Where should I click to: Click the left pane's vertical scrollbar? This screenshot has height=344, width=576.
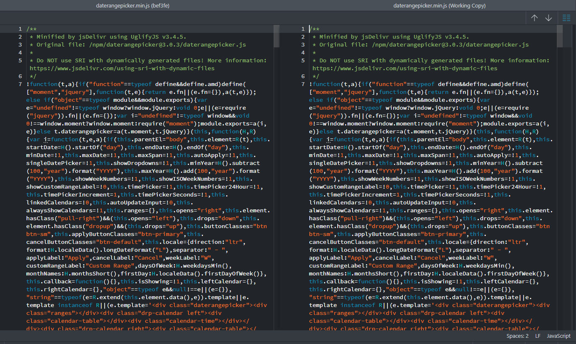point(277,125)
